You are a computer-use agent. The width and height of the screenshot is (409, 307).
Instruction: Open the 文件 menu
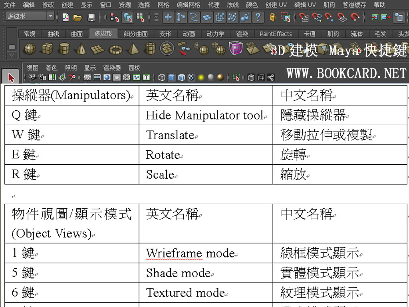coord(9,5)
